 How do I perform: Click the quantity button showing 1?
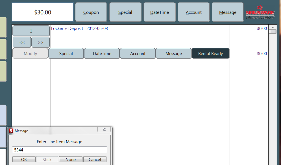coord(31,31)
